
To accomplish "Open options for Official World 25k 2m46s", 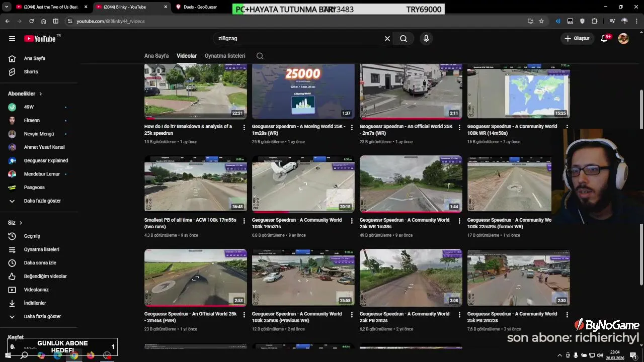I will [x=244, y=315].
